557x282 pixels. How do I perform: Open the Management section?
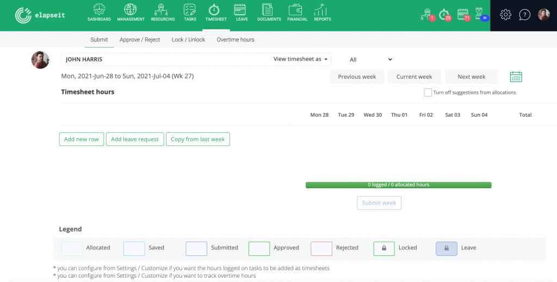coord(131,13)
